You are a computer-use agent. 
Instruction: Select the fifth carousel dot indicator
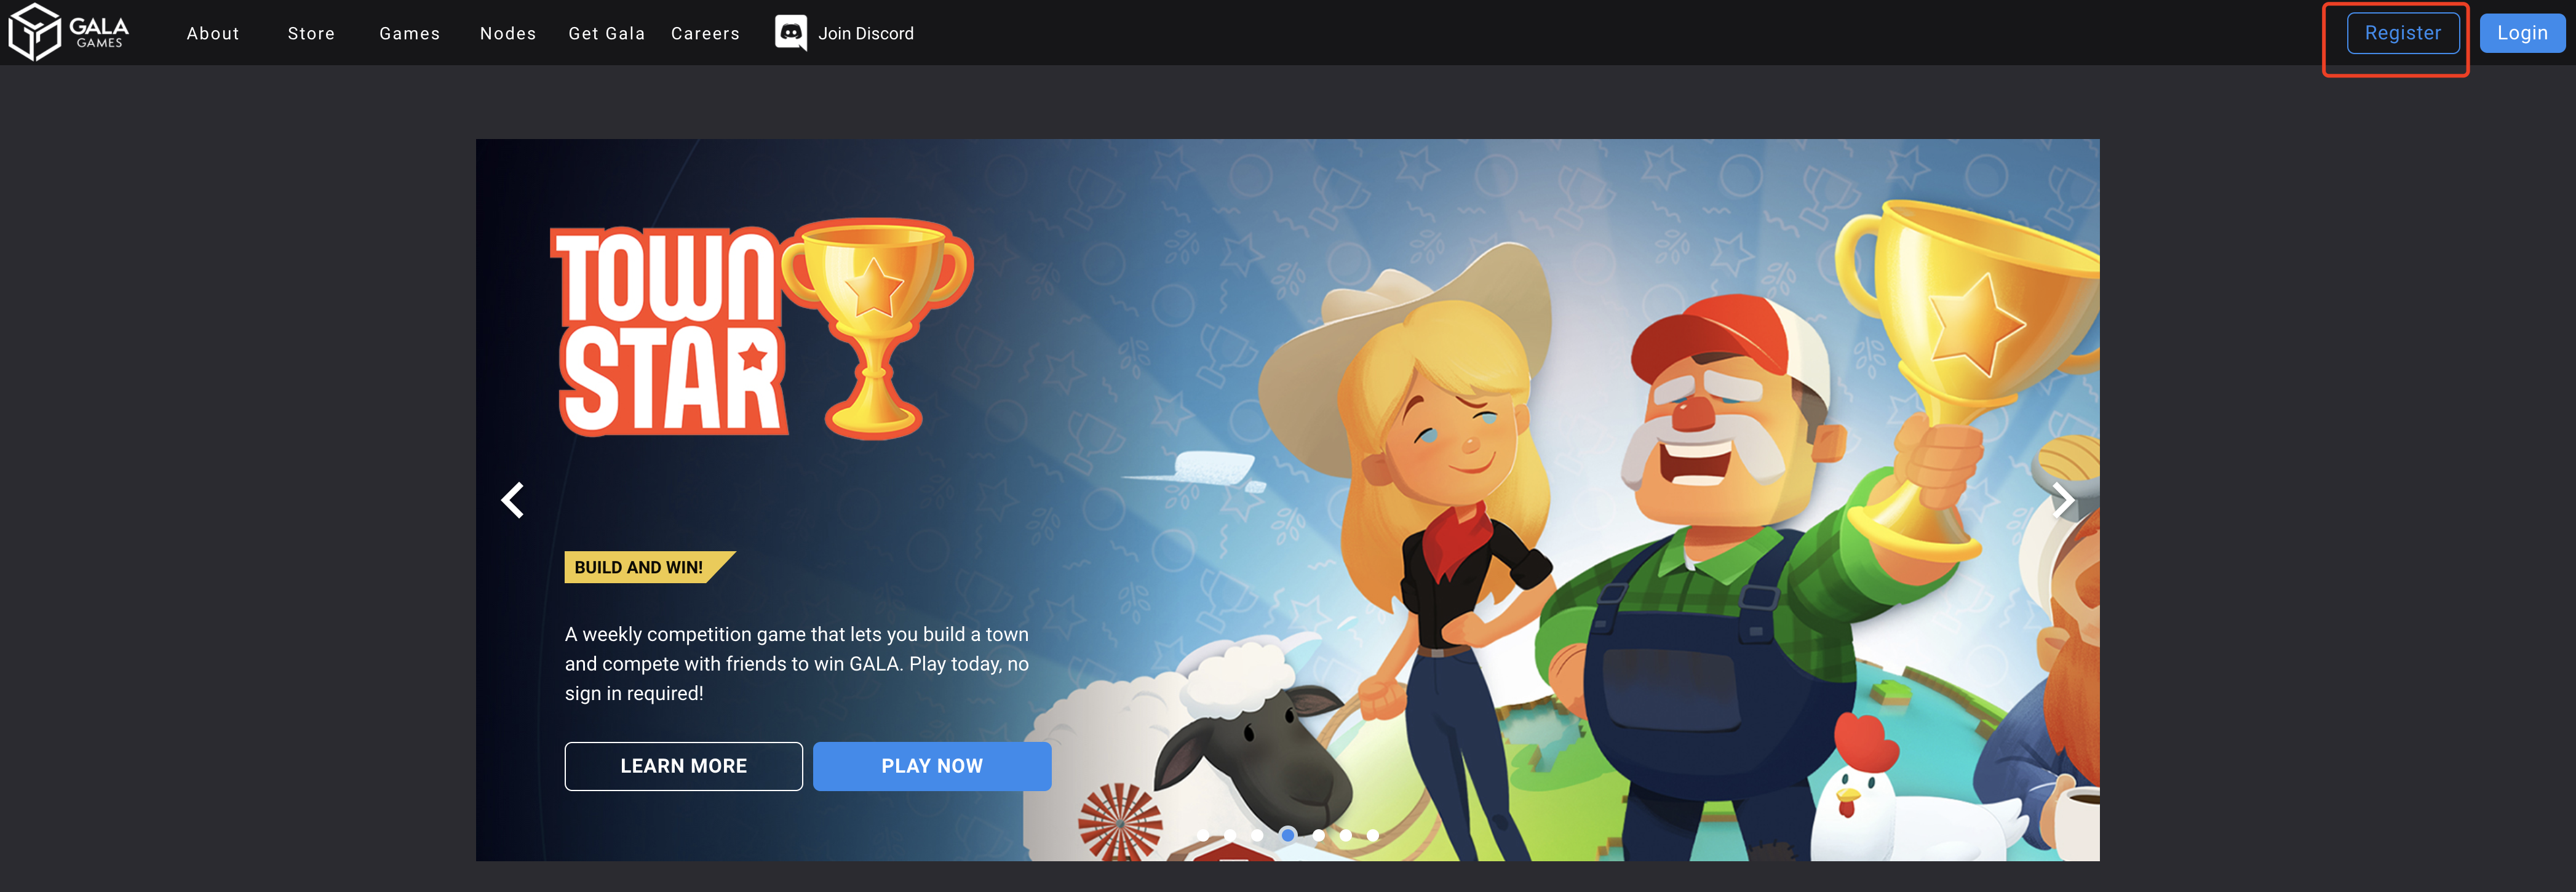[1319, 835]
